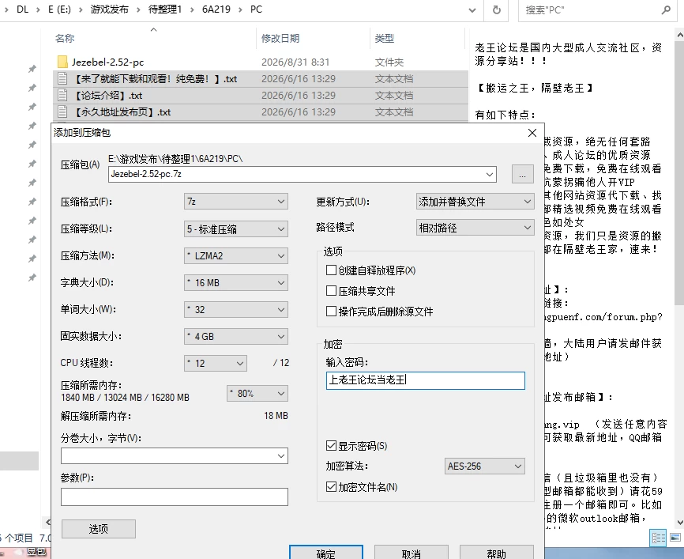Sort by 修改日期 column header

click(x=280, y=39)
